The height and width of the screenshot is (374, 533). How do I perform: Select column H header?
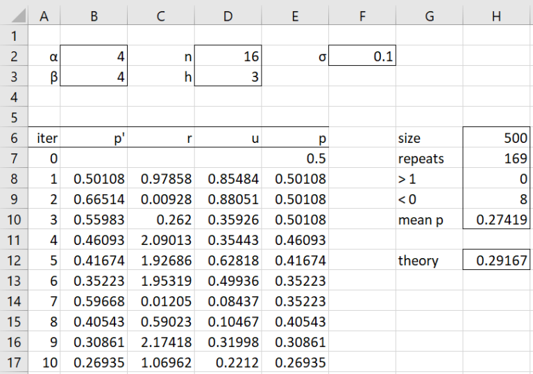pyautogui.click(x=497, y=16)
